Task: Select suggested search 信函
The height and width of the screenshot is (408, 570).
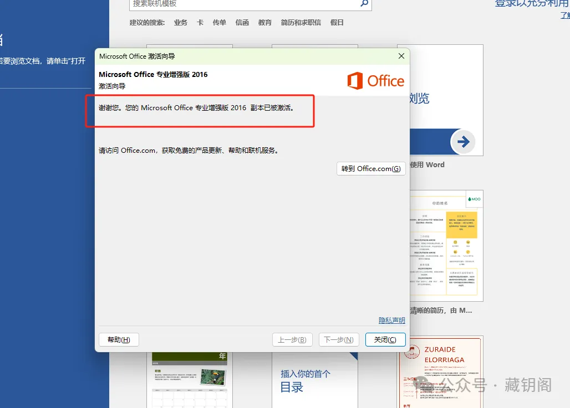Action: (242, 23)
